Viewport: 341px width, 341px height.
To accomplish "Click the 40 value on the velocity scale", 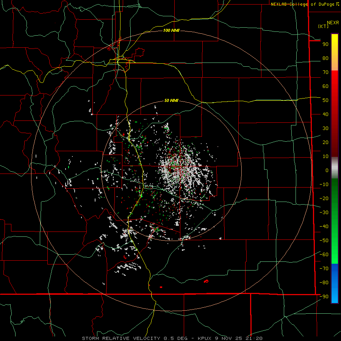I will coord(325,114).
